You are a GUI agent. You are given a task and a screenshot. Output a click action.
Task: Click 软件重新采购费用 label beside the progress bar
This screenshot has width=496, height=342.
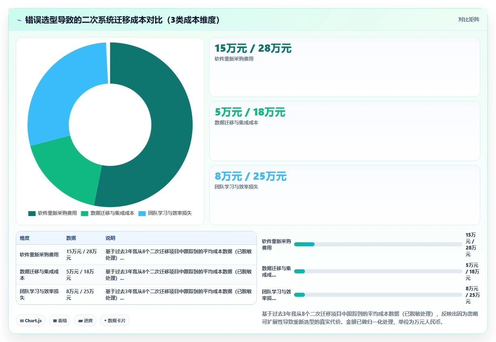[x=276, y=244]
